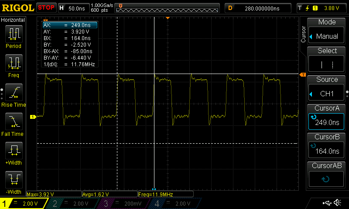Click the blue cursor position arrow marker
The height and width of the screenshot is (209, 349).
[x=154, y=189]
